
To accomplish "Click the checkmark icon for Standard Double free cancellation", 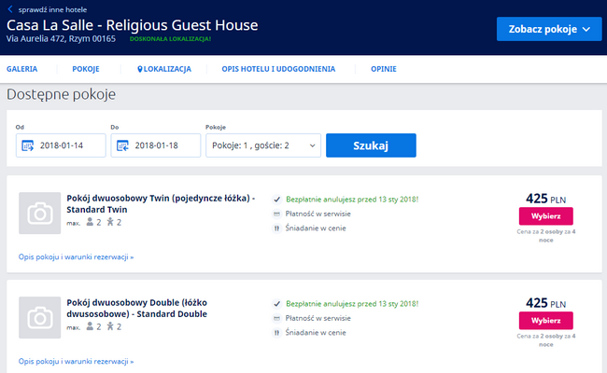I will click(x=276, y=304).
